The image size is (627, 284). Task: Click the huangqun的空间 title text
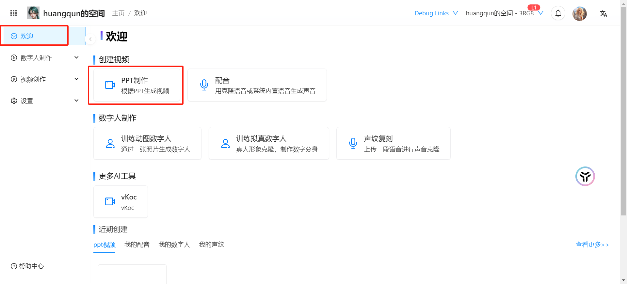[74, 13]
